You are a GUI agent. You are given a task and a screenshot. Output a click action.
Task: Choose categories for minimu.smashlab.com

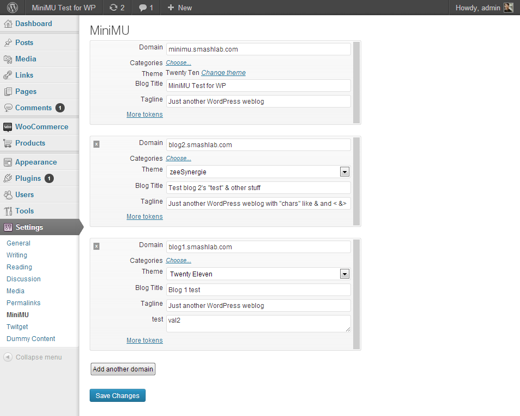click(x=178, y=62)
